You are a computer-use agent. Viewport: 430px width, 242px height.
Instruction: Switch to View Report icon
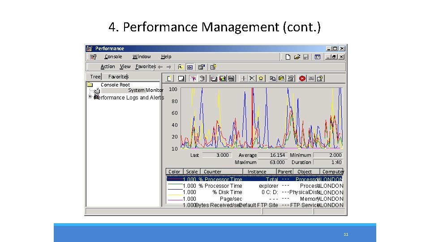tap(231, 78)
